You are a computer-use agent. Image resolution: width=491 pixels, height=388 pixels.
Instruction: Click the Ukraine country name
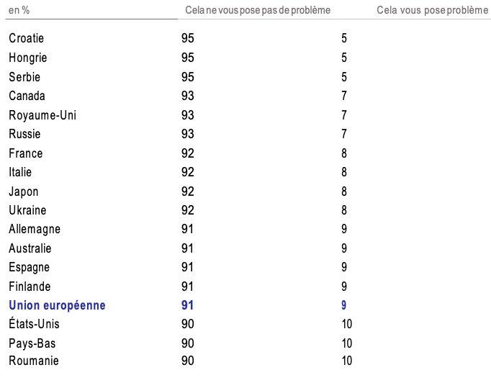27,210
